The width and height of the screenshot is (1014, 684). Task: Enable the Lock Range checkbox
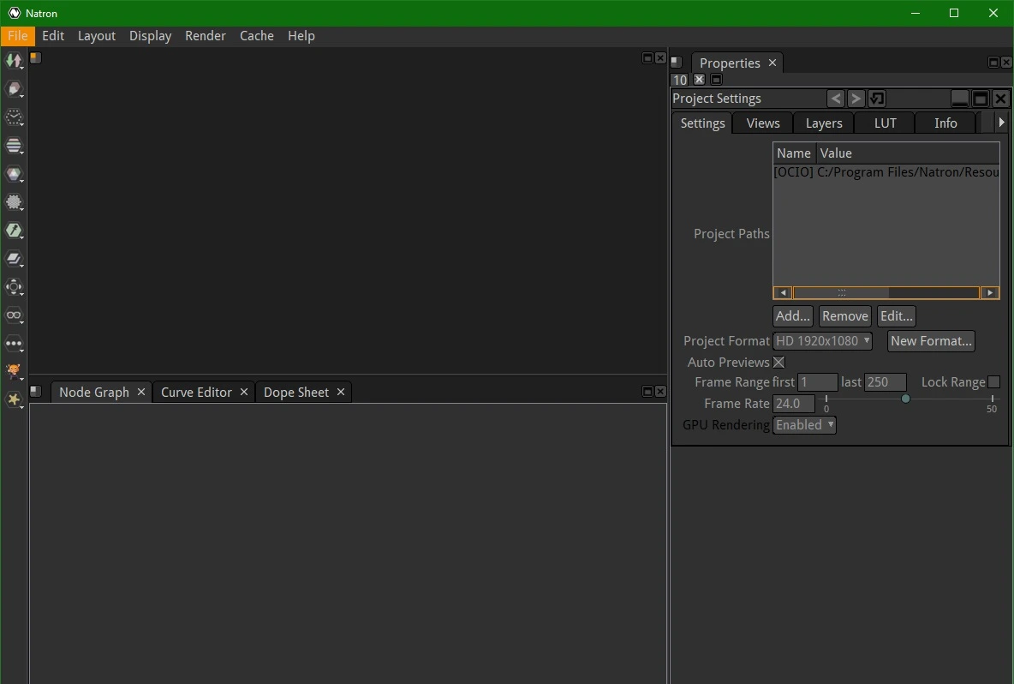[x=994, y=382]
